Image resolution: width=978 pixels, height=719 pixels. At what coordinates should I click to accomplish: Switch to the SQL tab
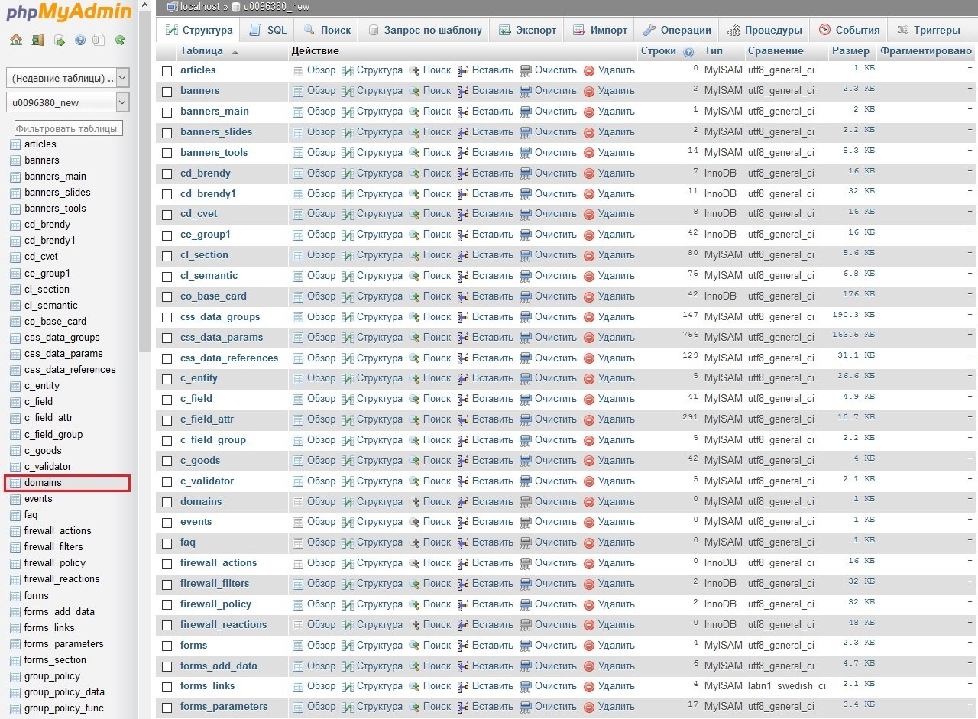click(268, 30)
